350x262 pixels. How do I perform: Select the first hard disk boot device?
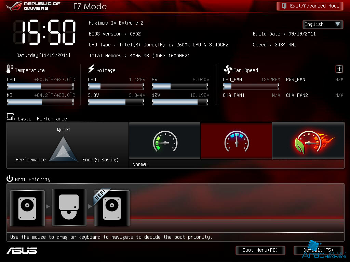[27, 208]
